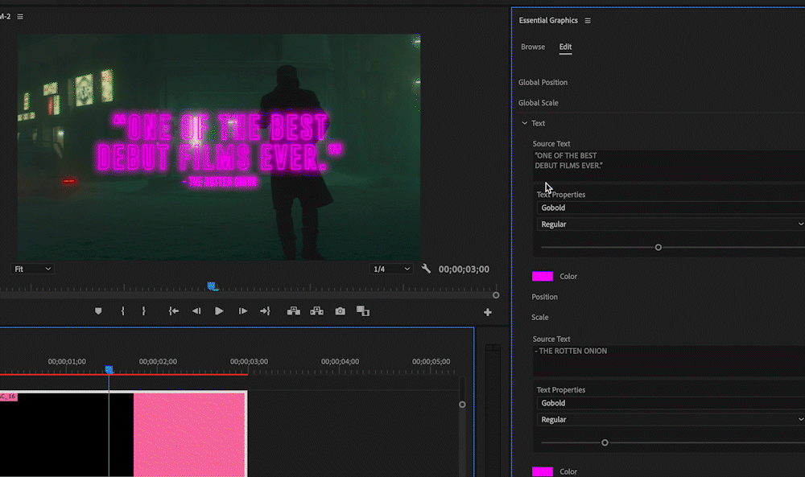
Task: Export a frame with the camera icon
Action: coord(341,311)
